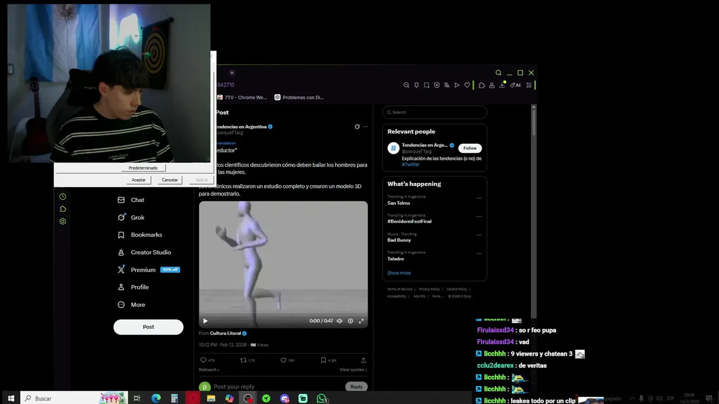Open video settings gear
This screenshot has height=404, width=719.
[351, 321]
